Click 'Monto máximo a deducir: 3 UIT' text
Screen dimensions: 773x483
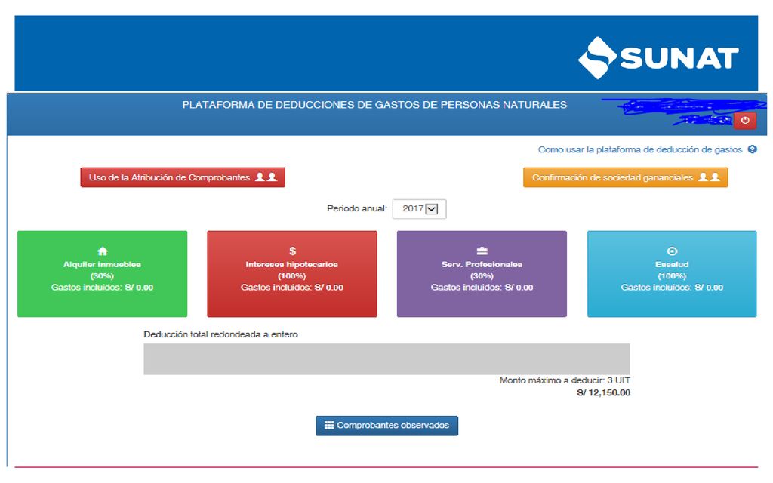pyautogui.click(x=565, y=380)
